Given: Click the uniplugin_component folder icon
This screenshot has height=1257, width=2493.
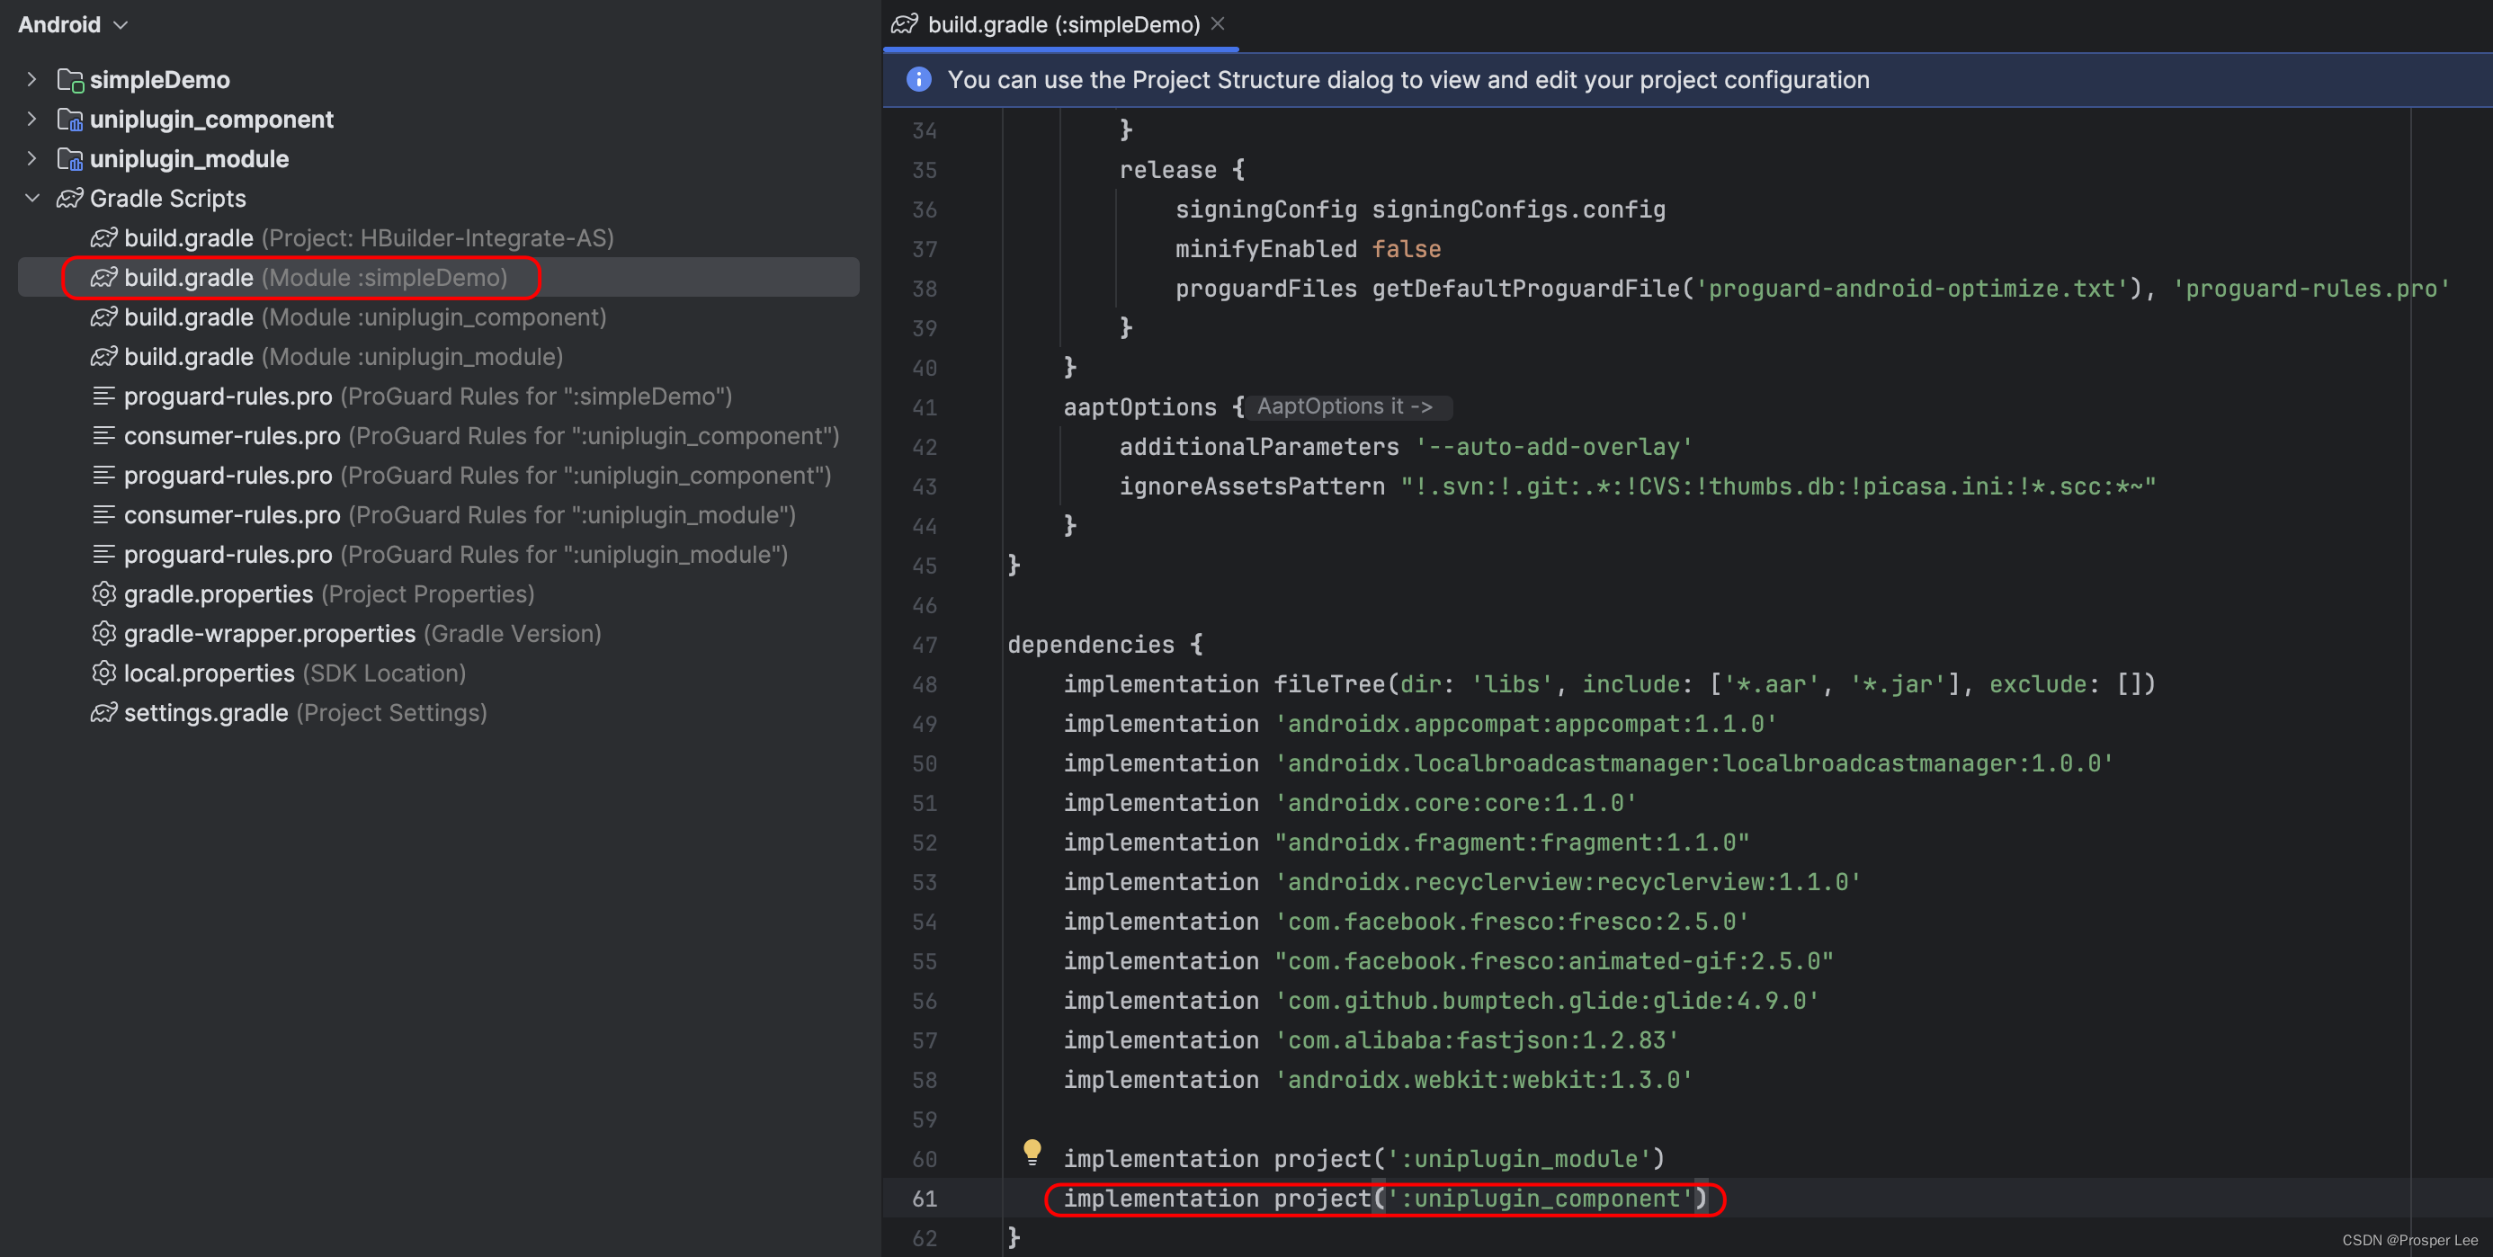Looking at the screenshot, I should [69, 120].
